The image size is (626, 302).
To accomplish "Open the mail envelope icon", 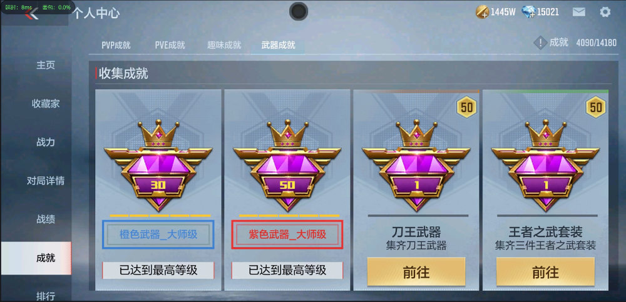I will (x=578, y=12).
